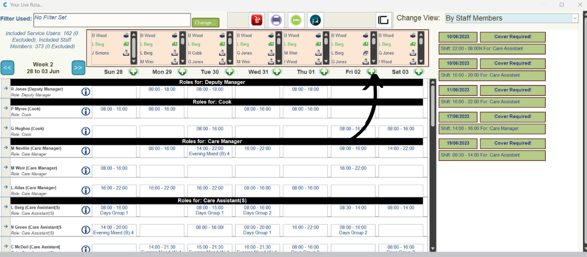
Task: Click the purple printer icon
Action: pyautogui.click(x=276, y=20)
